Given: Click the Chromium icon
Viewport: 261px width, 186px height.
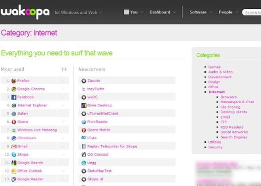Looking at the screenshot, I should (x=14, y=138).
